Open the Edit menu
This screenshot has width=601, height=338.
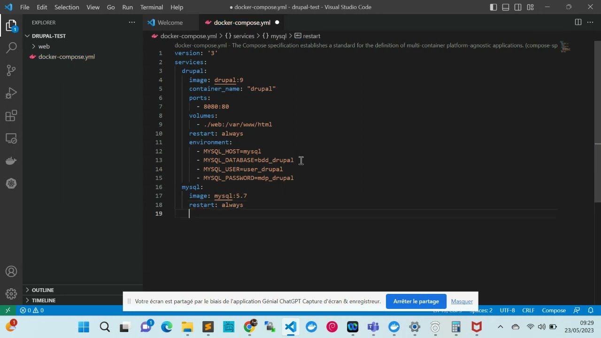click(42, 7)
